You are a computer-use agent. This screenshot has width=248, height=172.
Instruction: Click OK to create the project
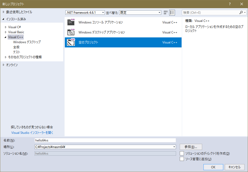tap(213, 167)
